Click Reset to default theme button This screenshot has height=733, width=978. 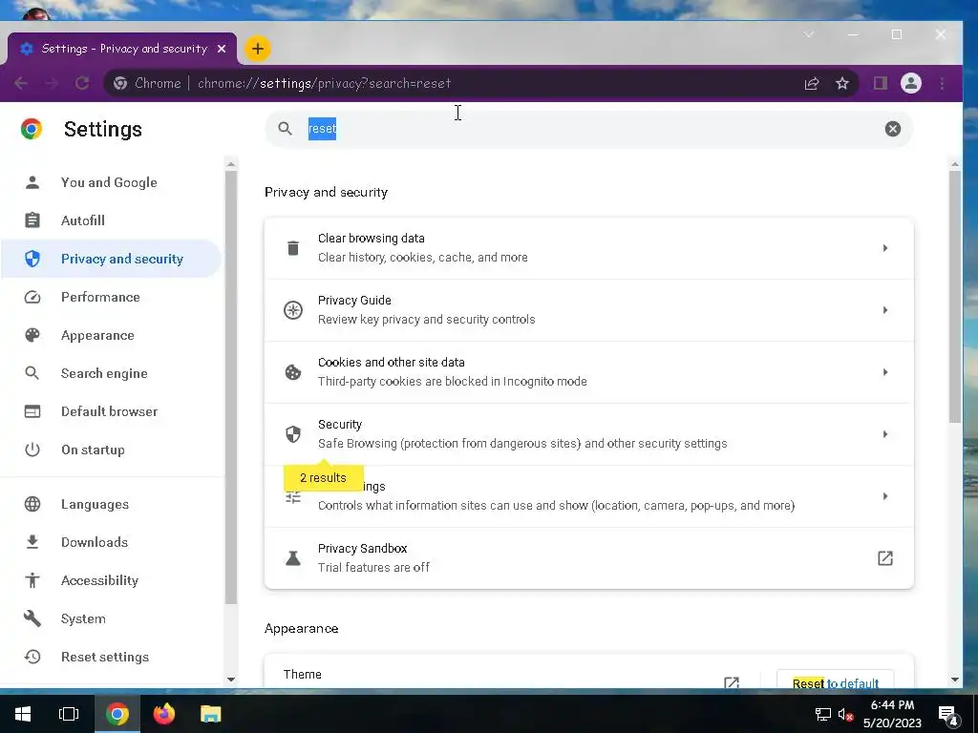tap(835, 681)
